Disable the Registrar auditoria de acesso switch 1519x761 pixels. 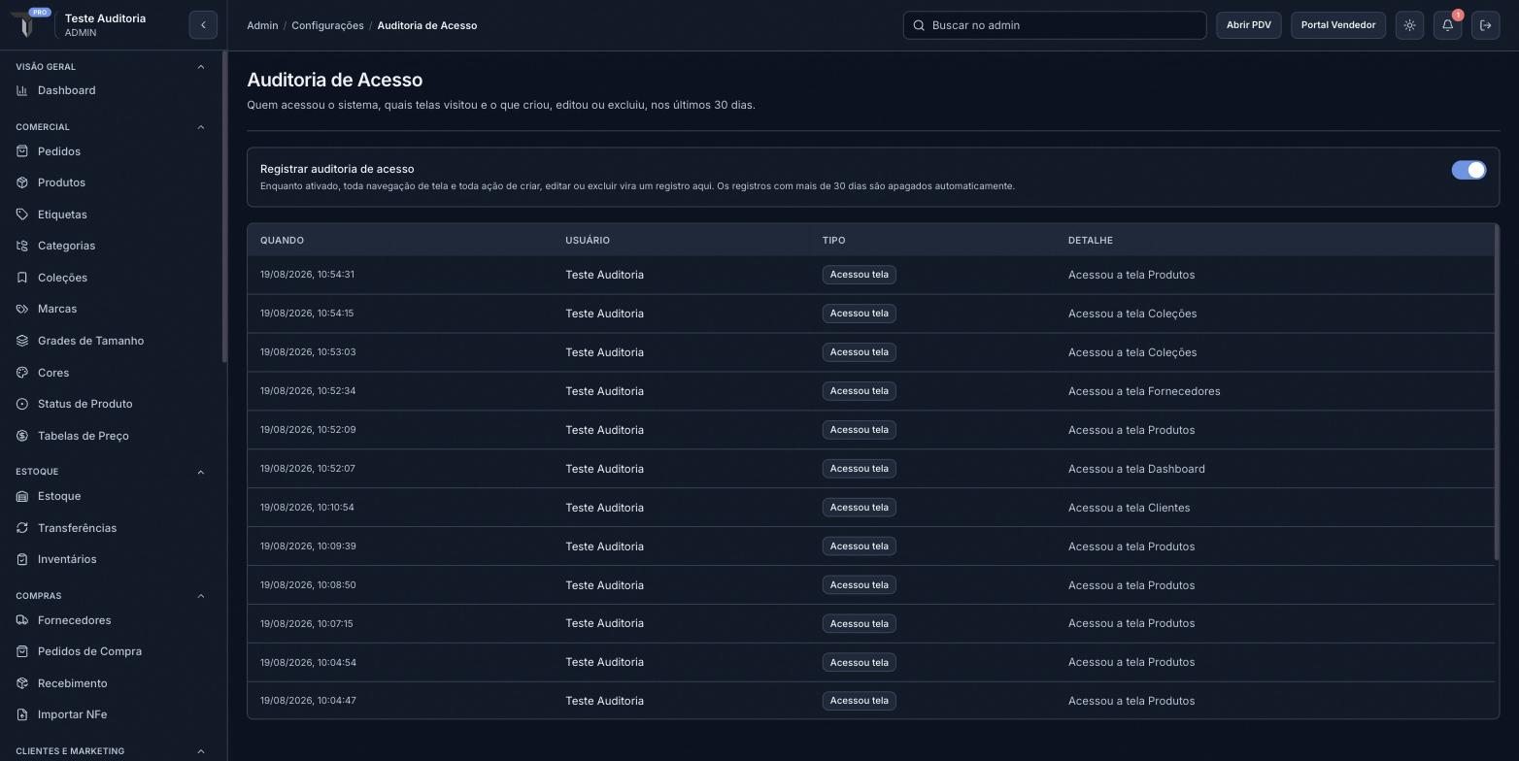1468,170
